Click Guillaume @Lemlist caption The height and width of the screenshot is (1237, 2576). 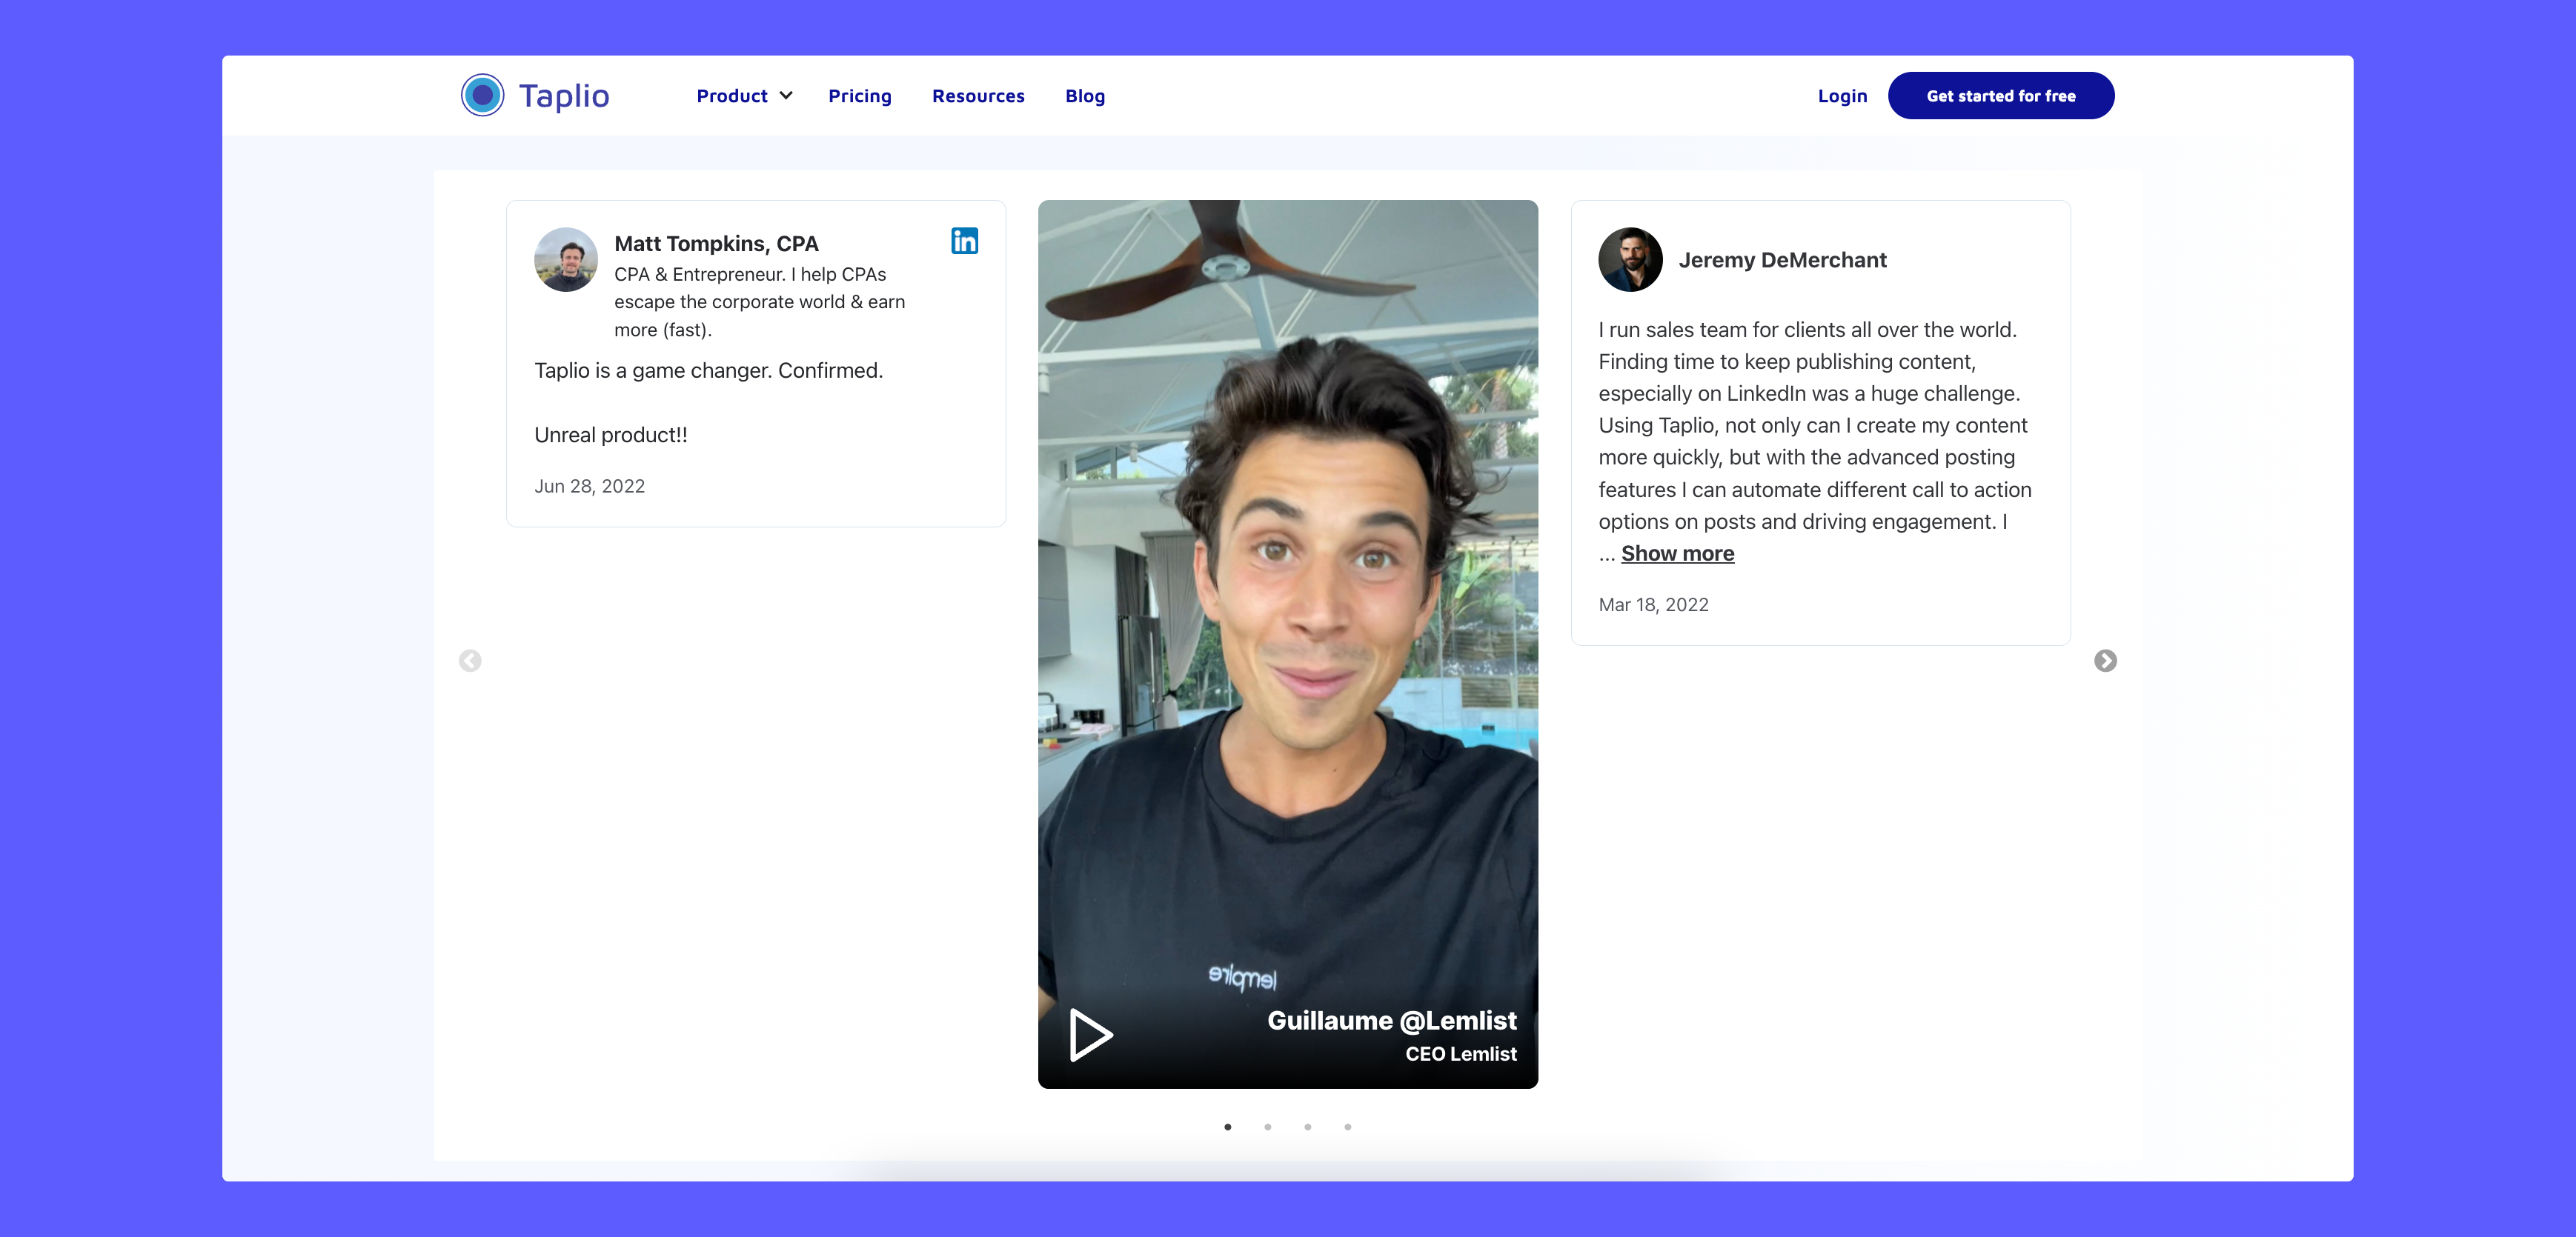pyautogui.click(x=1392, y=1020)
